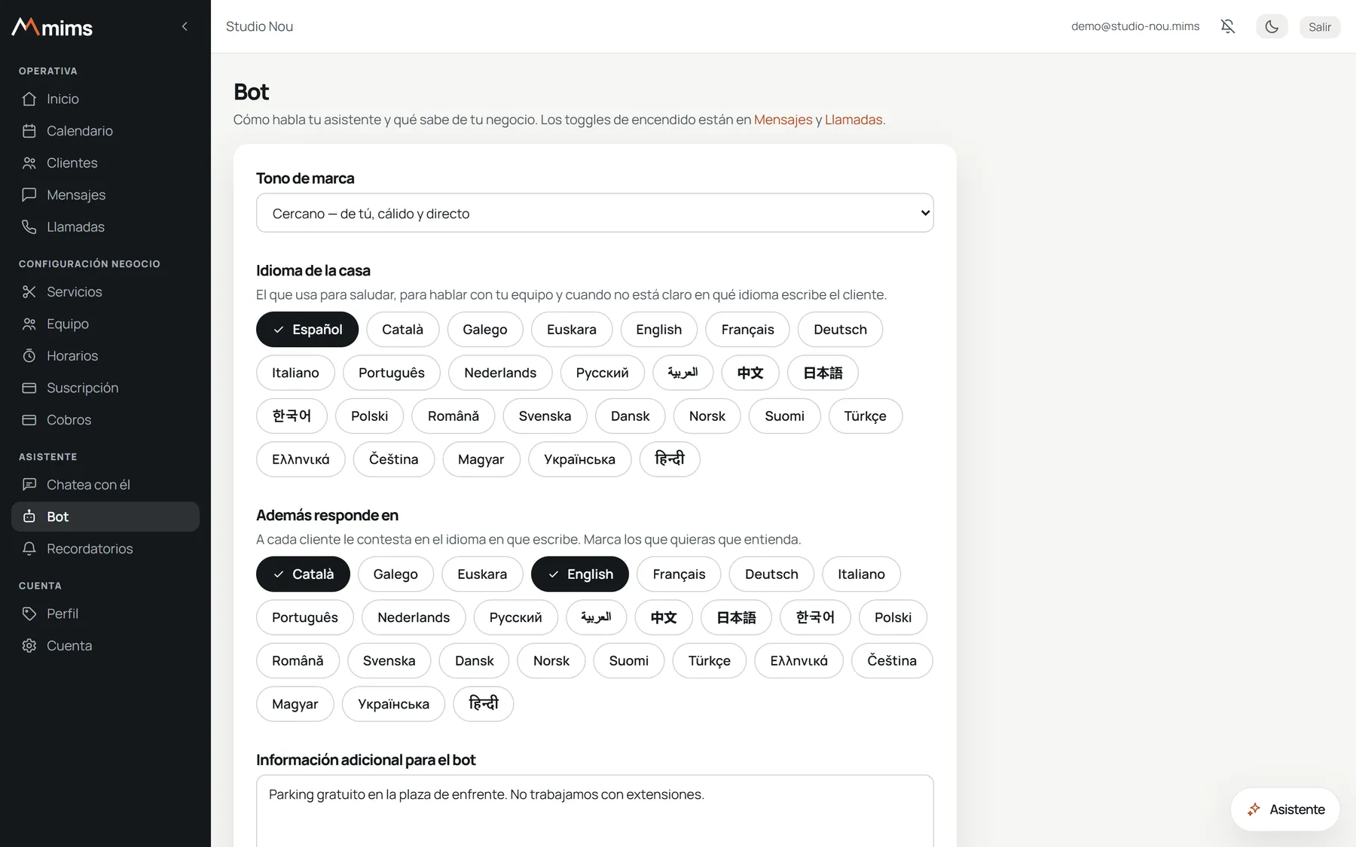Click the Información adicional text area
This screenshot has height=847, width=1356.
tap(595, 811)
